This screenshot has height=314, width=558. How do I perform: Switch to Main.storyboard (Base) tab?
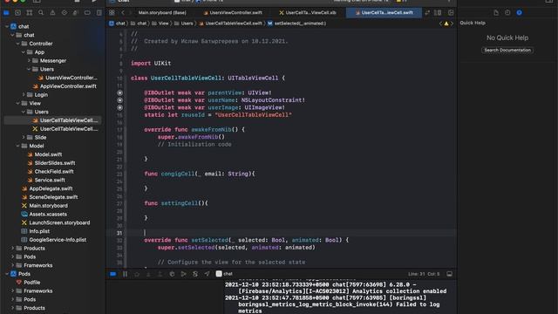tap(162, 13)
